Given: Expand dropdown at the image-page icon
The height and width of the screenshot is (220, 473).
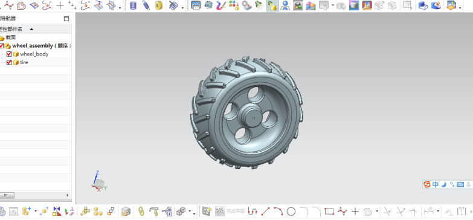Looking at the screenshot, I should click(x=460, y=7).
